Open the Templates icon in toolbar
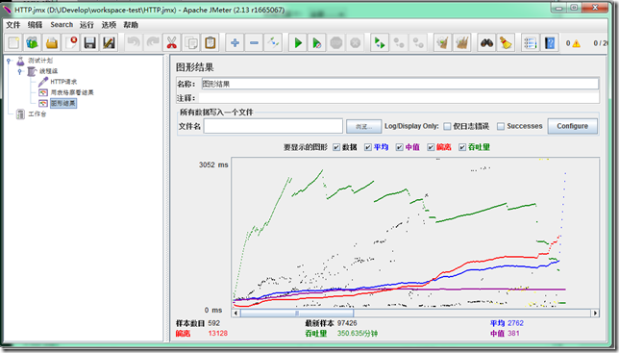Viewport: 619px width, 353px height. pyautogui.click(x=33, y=42)
